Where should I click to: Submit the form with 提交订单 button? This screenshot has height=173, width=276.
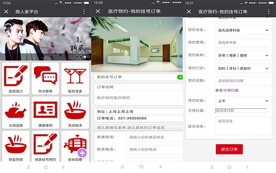coord(229,149)
